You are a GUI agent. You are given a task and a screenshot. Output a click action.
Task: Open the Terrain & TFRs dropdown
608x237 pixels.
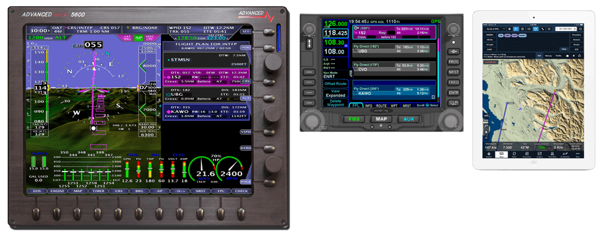pos(494,29)
